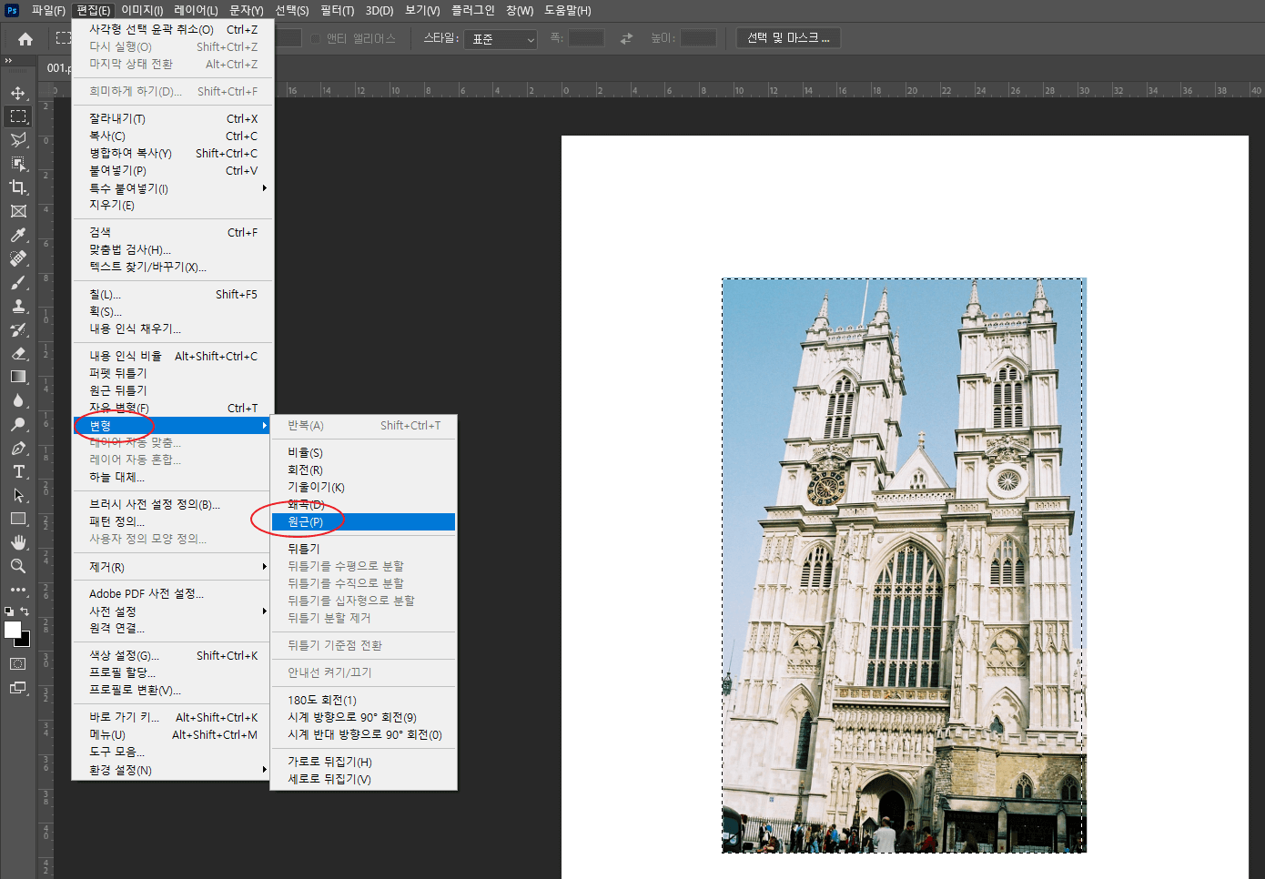1265x879 pixels.
Task: Open the 이미지(I) menu
Action: coord(142,10)
